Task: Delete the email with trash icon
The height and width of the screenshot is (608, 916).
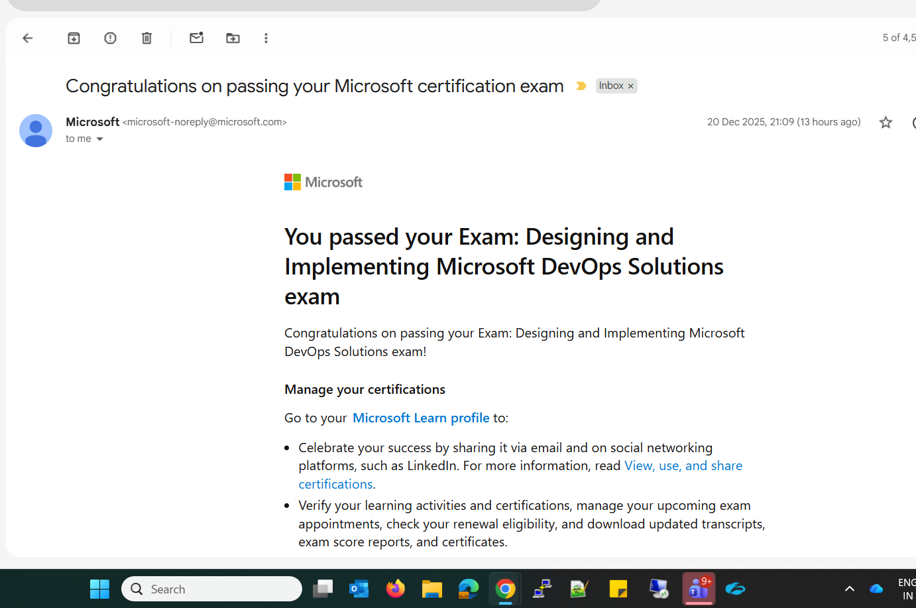Action: click(146, 38)
